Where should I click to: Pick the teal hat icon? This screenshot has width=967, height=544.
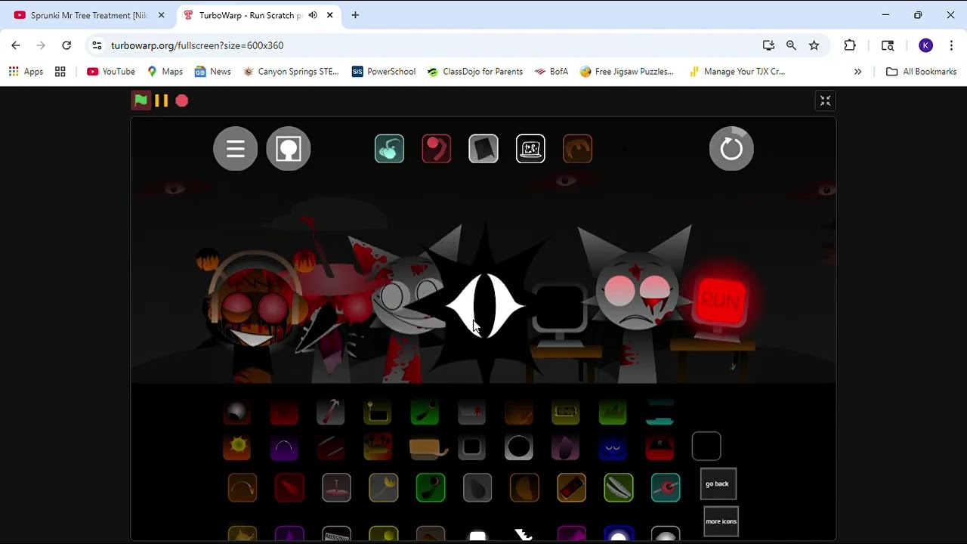point(660,412)
